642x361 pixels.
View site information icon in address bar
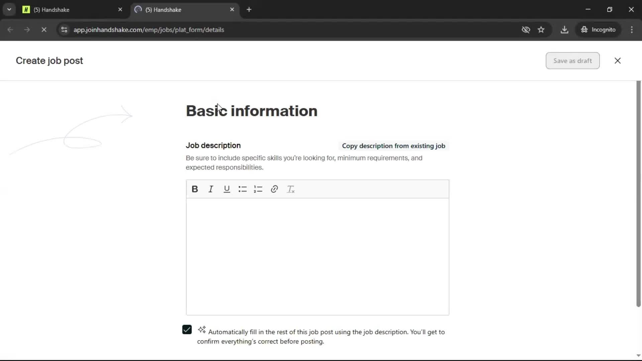[x=64, y=30]
